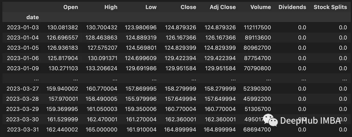Click the Close column header
Screen dimensions: 352x137
coord(188,7)
